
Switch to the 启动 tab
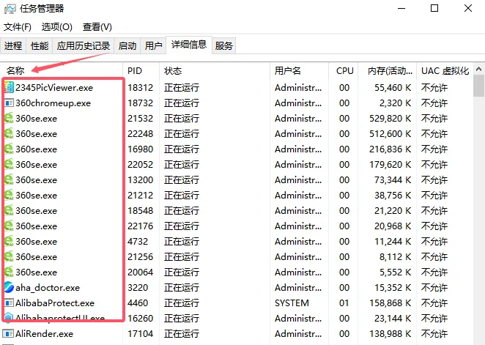(127, 45)
